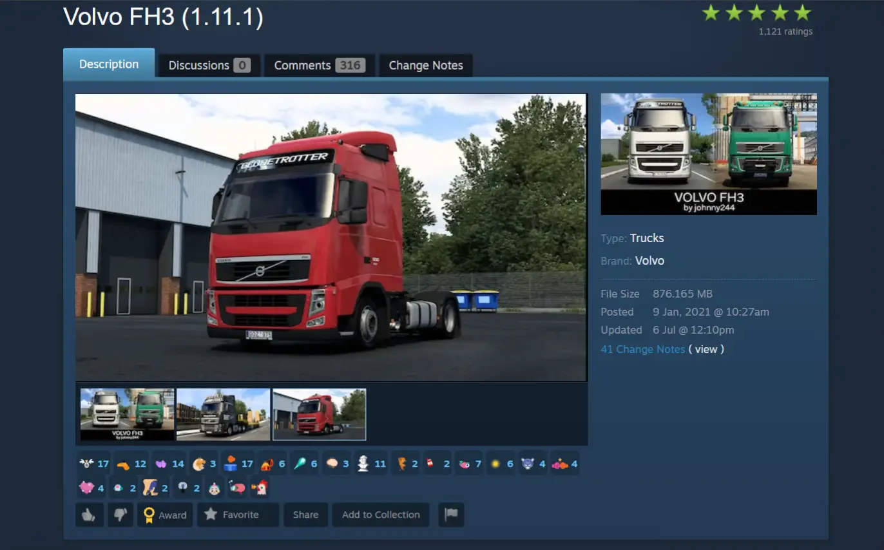The width and height of the screenshot is (884, 550).
Task: Click the grey tree award with count 2
Action: [x=187, y=488]
